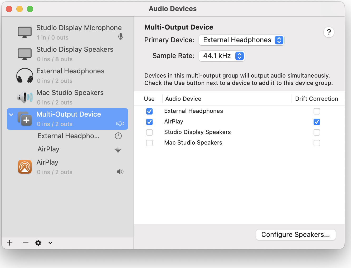The height and width of the screenshot is (268, 351).
Task: Open the Sample Rate dropdown
Action: pyautogui.click(x=222, y=56)
